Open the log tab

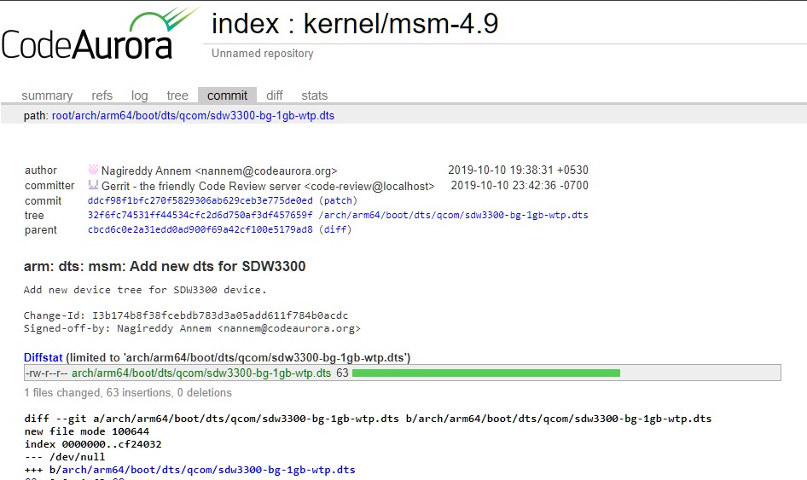point(139,95)
